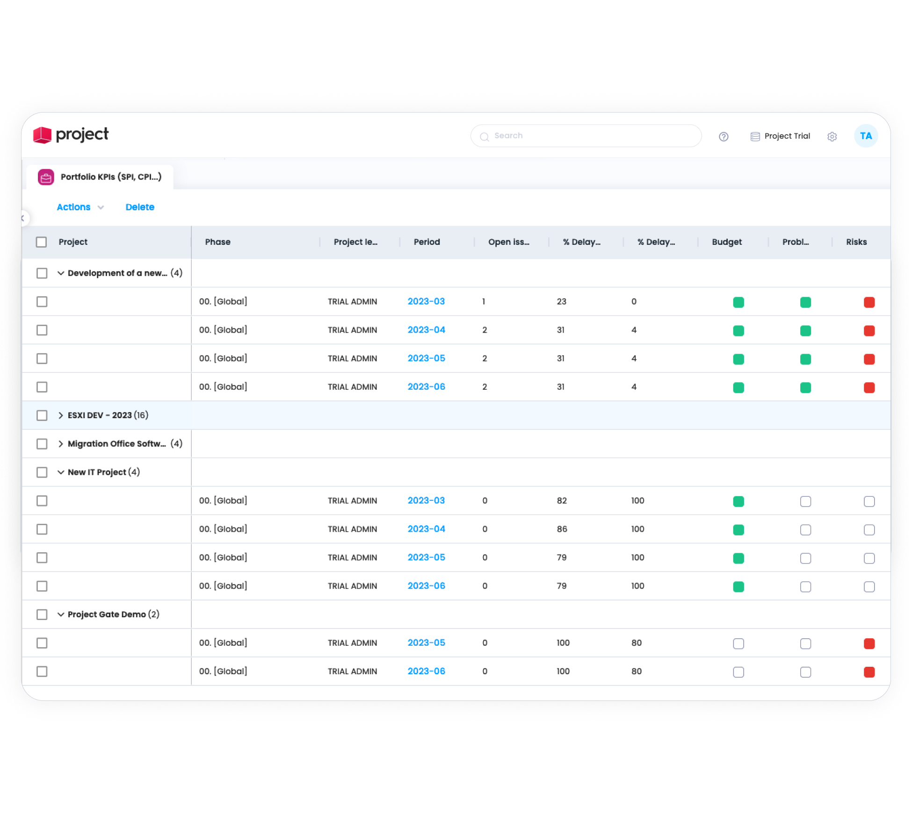Collapse the New IT Project group
The image size is (912, 813).
61,472
